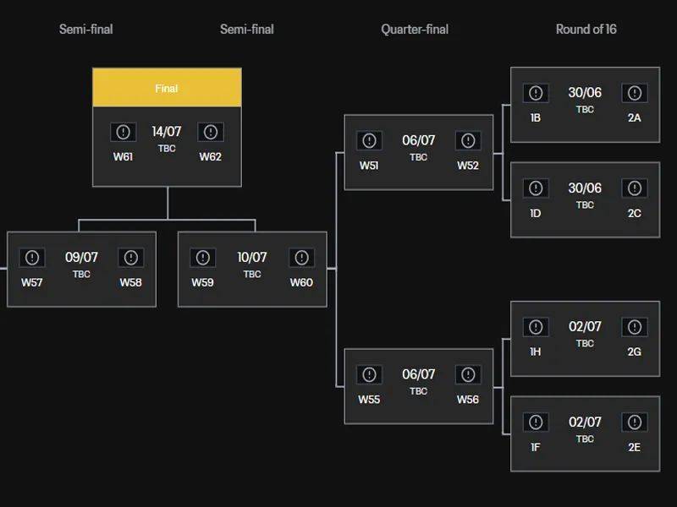Open the 10/07 semi-final date
The height and width of the screenshot is (507, 677).
click(x=252, y=258)
